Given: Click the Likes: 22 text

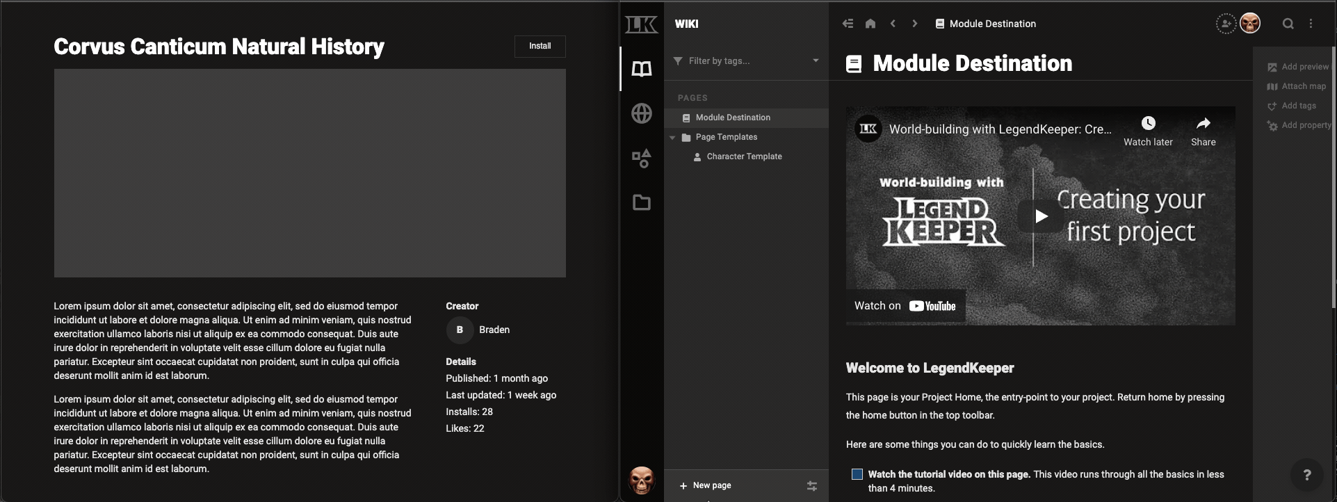Looking at the screenshot, I should pyautogui.click(x=465, y=428).
